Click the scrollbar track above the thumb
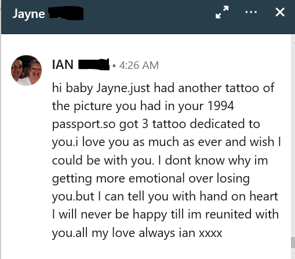 click(293, 135)
